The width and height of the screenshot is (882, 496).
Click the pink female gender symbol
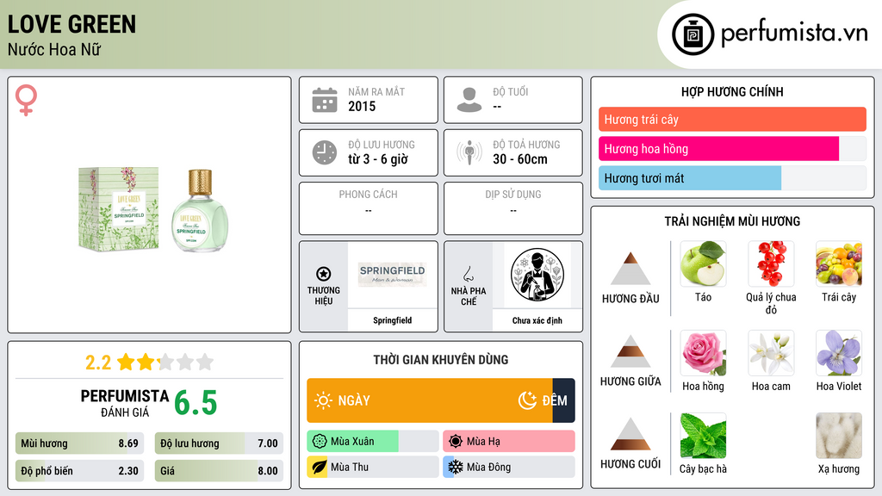(26, 100)
